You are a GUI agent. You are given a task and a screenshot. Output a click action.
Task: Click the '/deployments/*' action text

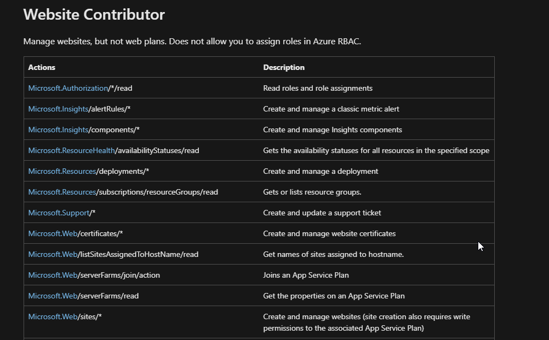123,171
